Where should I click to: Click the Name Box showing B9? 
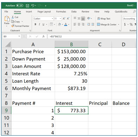12,37
